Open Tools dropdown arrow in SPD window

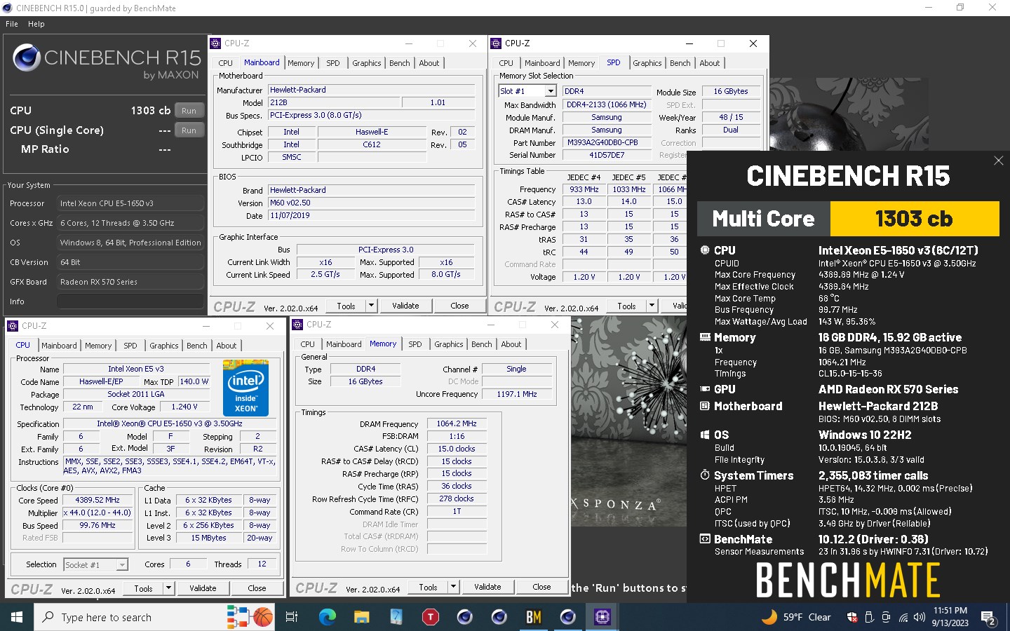point(652,306)
